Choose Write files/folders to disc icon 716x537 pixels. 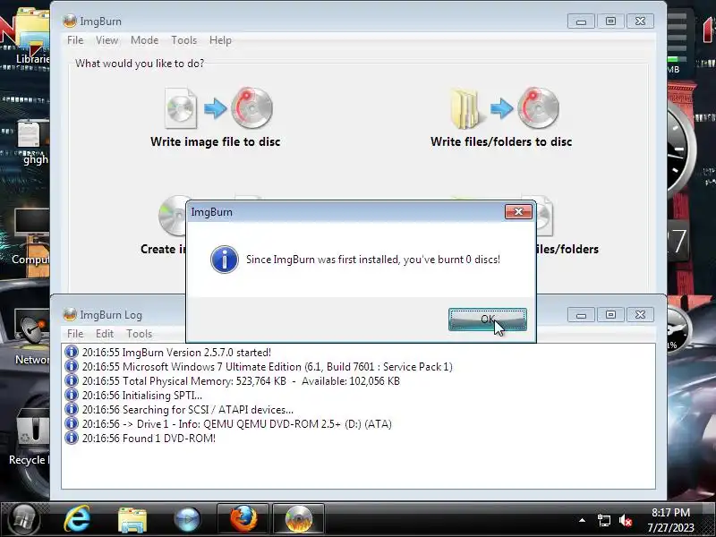coord(504,107)
